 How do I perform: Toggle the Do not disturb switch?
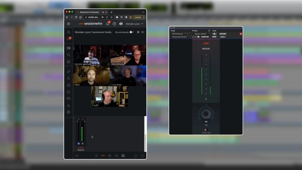[131, 32]
